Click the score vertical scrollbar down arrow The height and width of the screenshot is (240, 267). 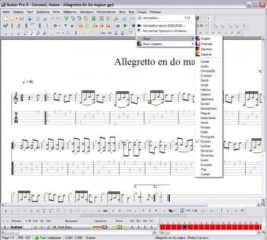pos(263,200)
